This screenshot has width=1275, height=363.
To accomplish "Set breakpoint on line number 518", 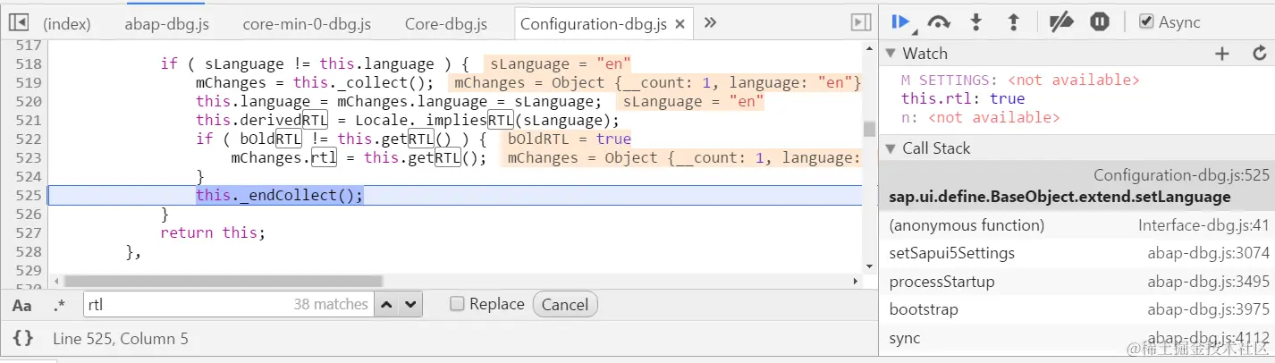I will coord(28,63).
